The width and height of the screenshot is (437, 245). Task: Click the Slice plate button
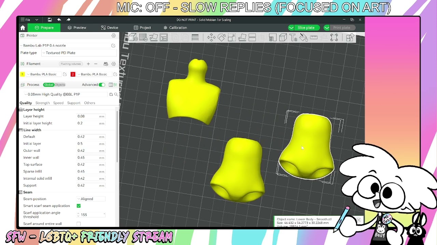(306, 28)
